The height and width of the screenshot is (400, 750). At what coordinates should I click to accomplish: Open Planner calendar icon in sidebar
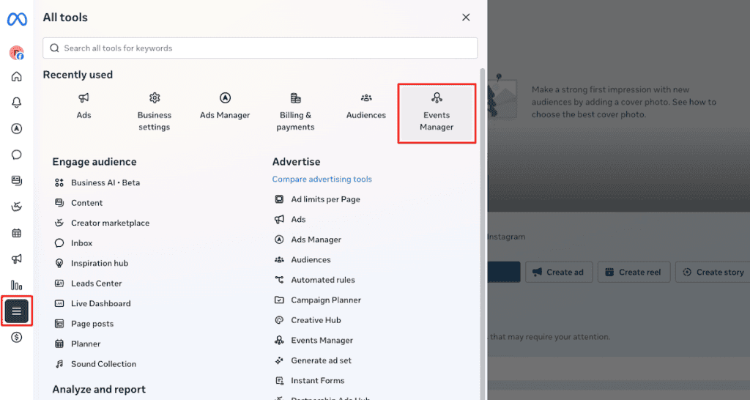pyautogui.click(x=17, y=233)
